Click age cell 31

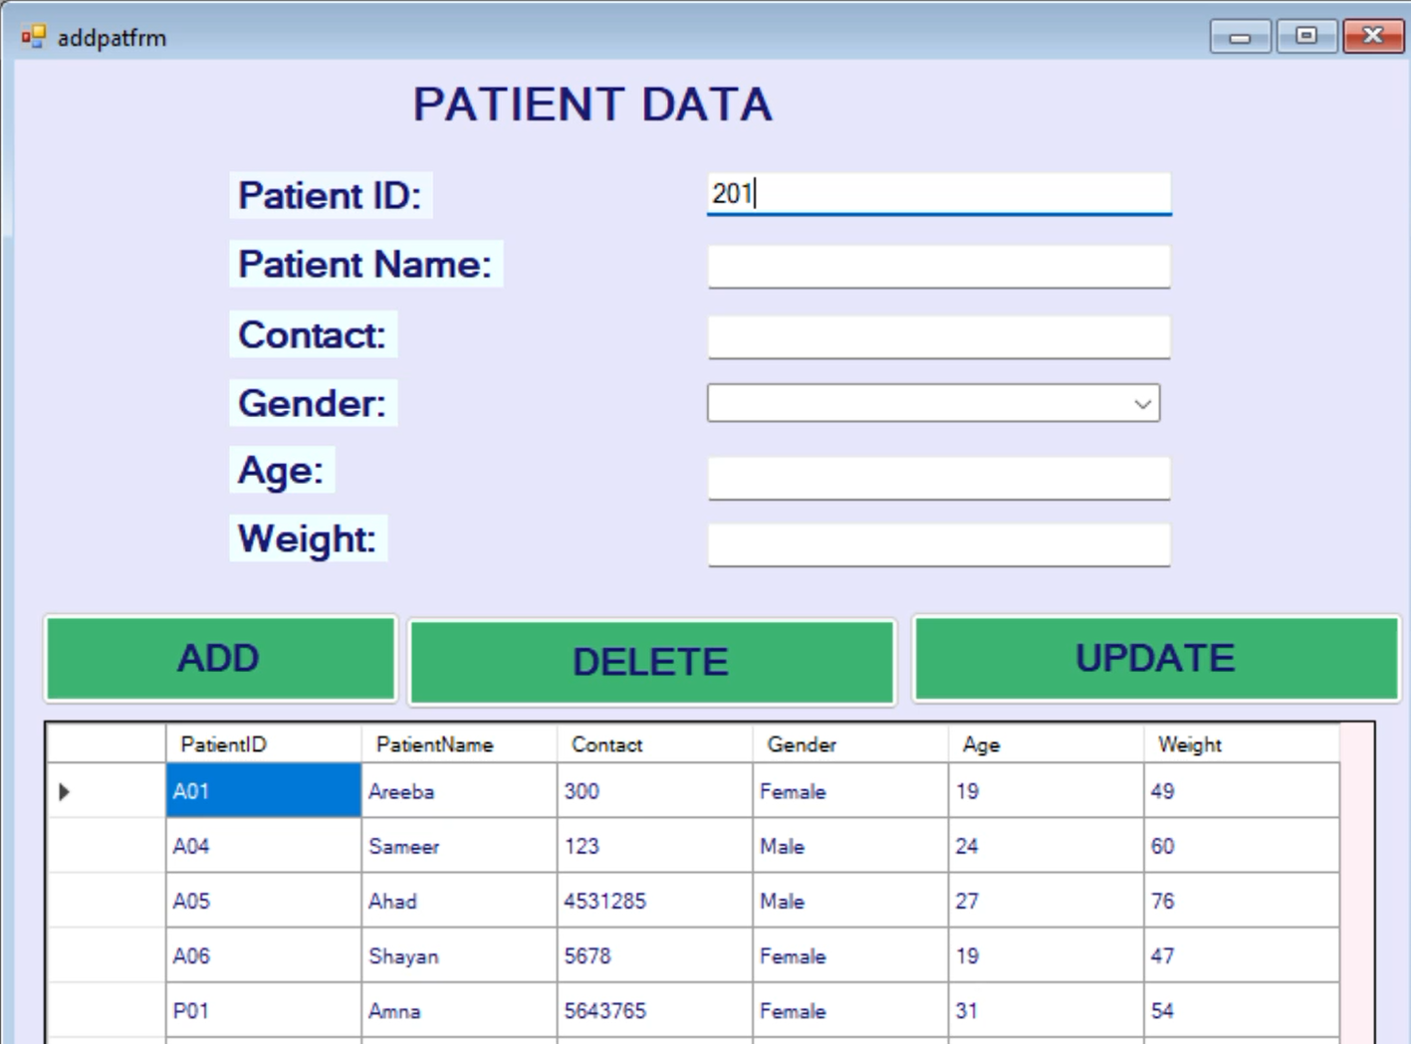[x=1046, y=1010]
